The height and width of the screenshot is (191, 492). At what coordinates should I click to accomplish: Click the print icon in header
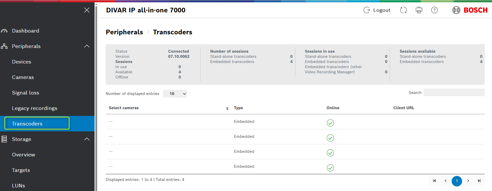click(x=419, y=10)
